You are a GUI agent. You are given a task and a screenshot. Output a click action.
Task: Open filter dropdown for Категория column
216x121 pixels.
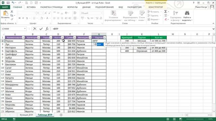click(x=39, y=37)
